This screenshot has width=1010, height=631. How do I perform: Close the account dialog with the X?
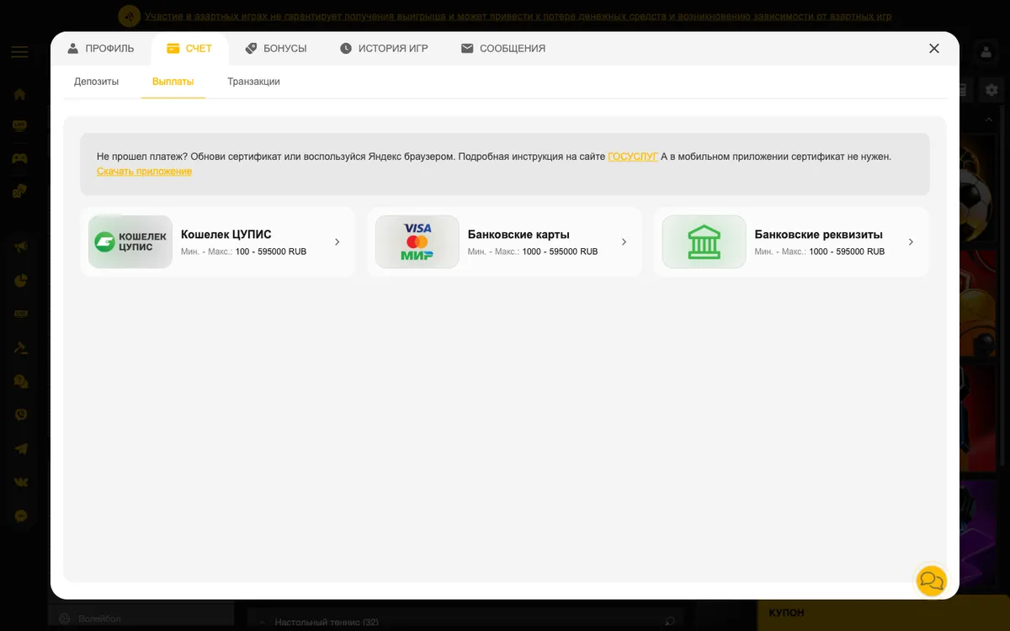934,49
